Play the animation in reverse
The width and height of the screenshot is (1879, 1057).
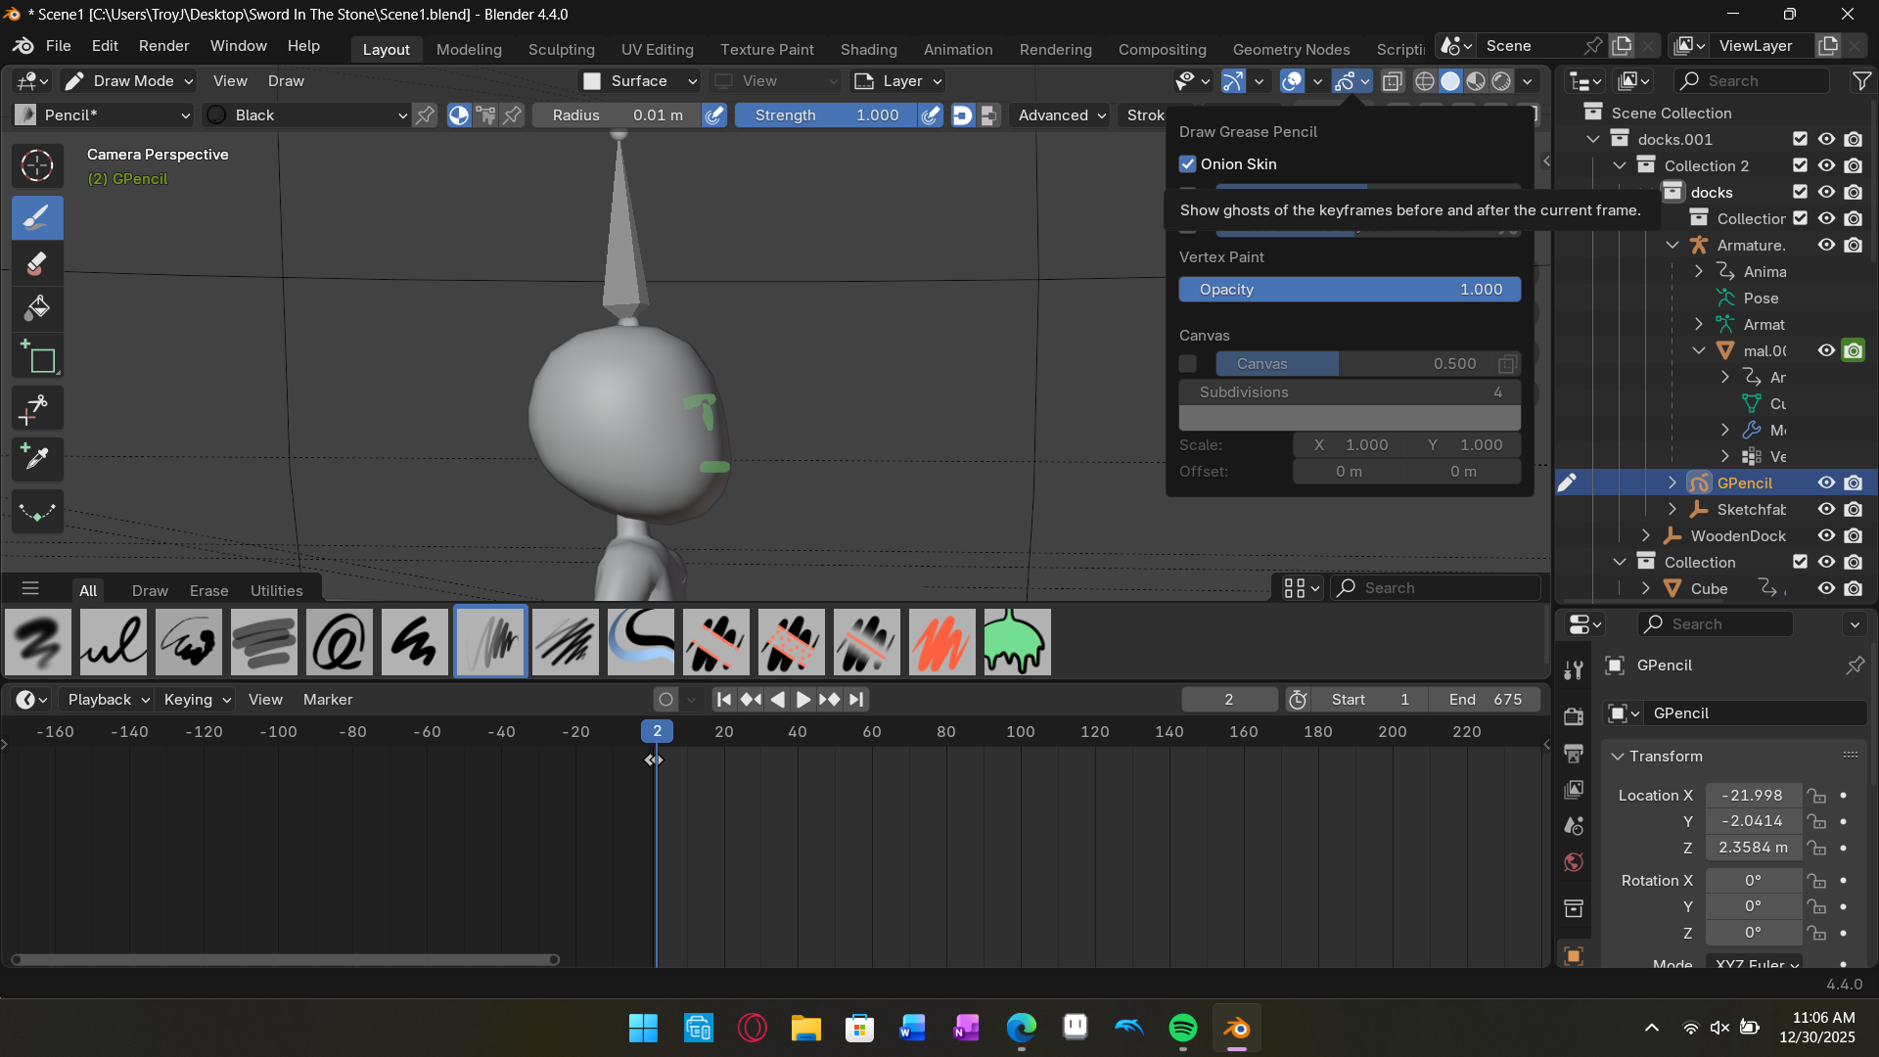[x=777, y=700]
